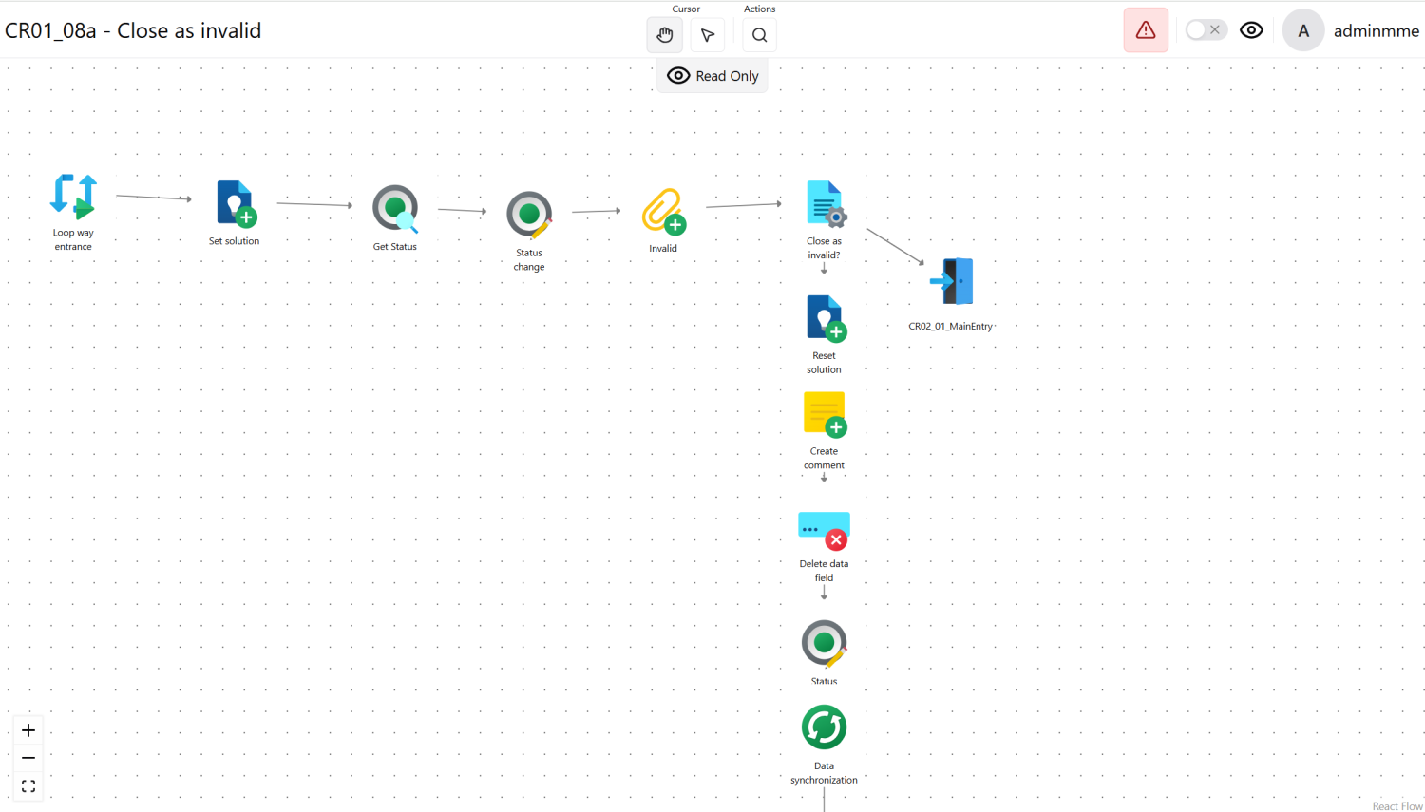Open the adminmme user avatar
The image size is (1425, 812).
[x=1303, y=30]
